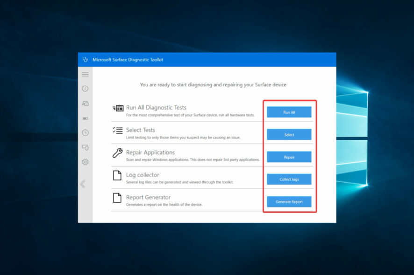Screen dimensions: 414x275
Task: Click the stethoscope icon in the title bar
Action: [85, 60]
